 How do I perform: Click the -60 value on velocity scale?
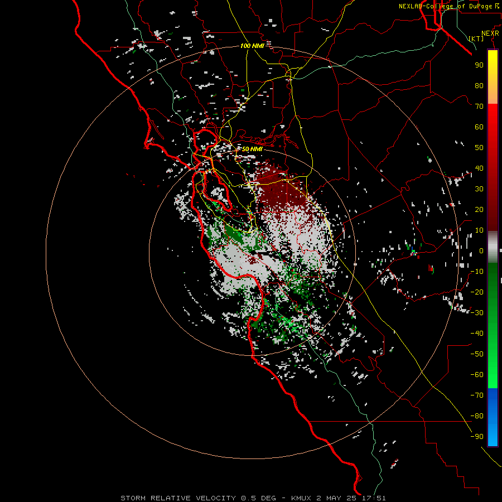pos(477,375)
